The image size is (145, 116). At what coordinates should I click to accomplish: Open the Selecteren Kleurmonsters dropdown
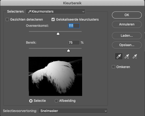[x=55, y=12]
